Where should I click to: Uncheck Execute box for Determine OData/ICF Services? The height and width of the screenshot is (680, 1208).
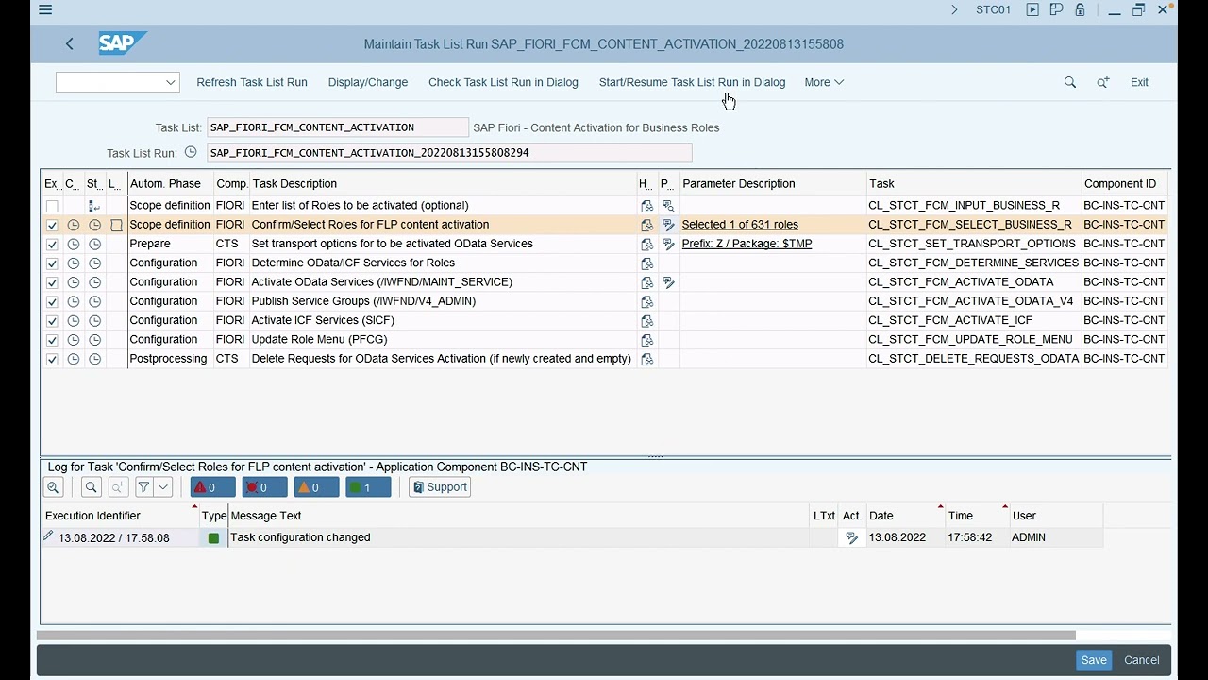pos(52,263)
